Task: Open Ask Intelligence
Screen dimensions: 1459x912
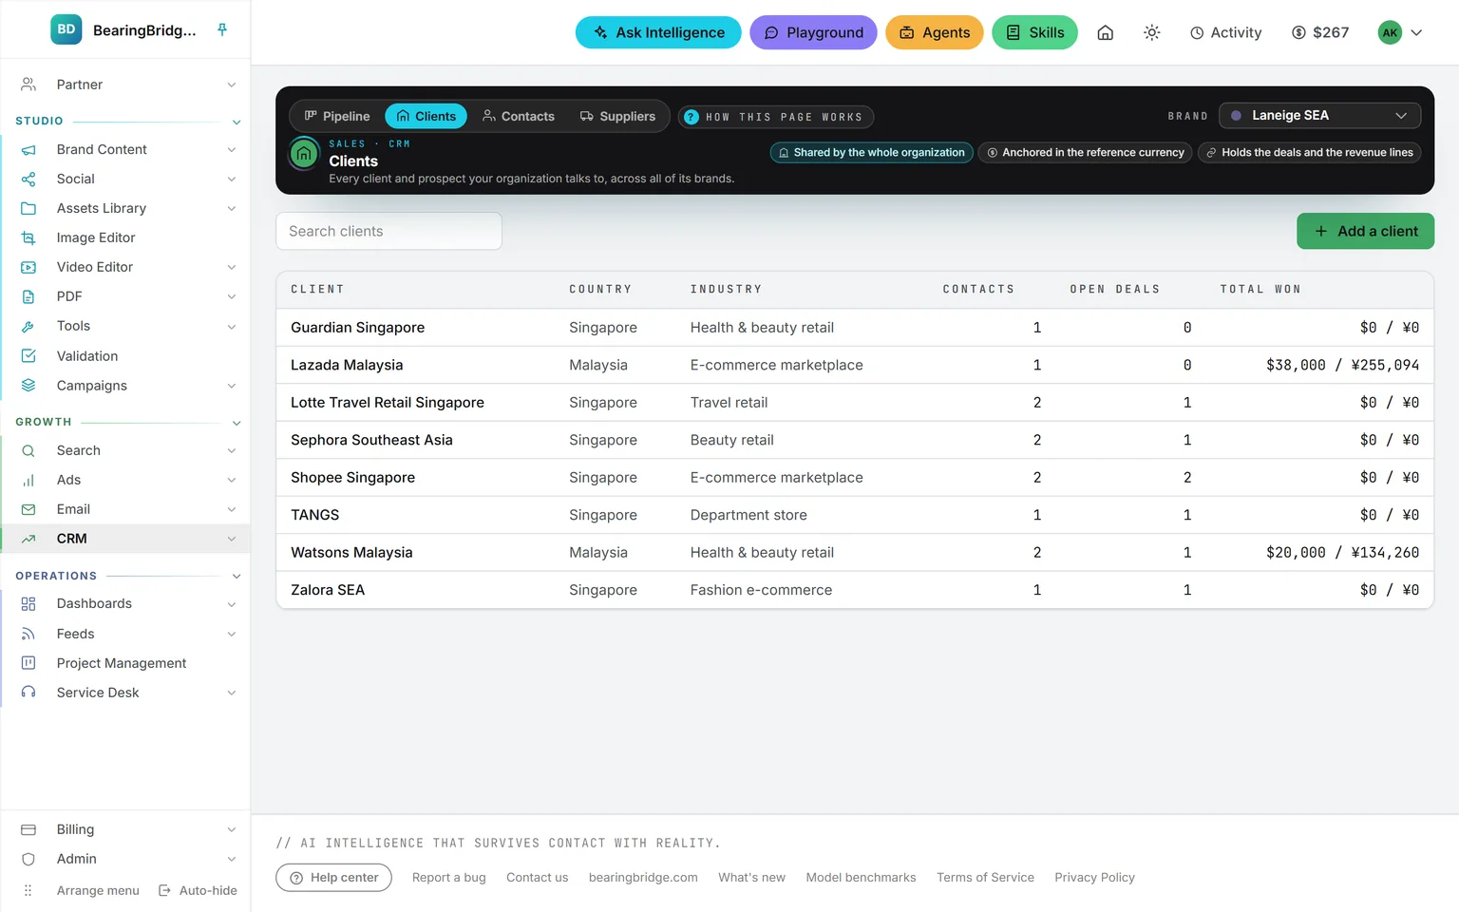Action: coord(658,32)
